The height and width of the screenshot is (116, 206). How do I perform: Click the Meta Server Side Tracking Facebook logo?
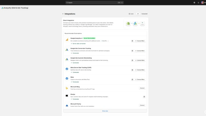67,69
